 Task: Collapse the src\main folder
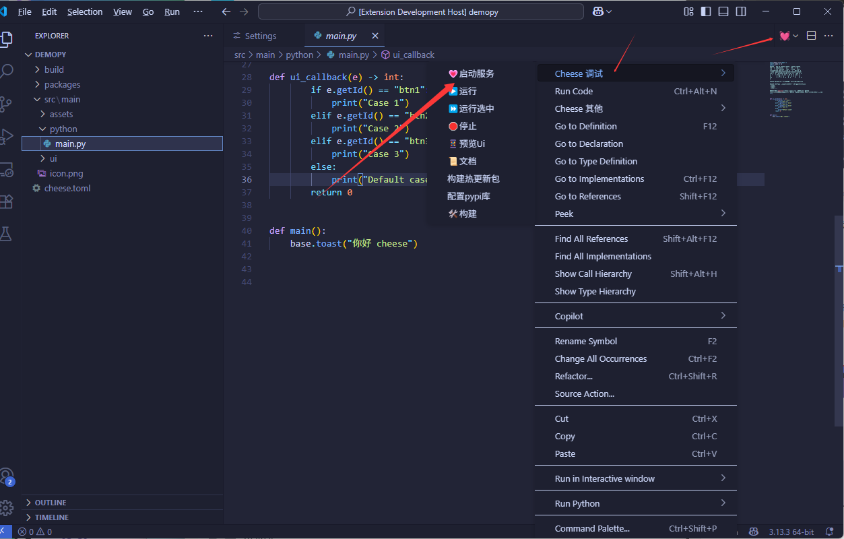[x=62, y=99]
